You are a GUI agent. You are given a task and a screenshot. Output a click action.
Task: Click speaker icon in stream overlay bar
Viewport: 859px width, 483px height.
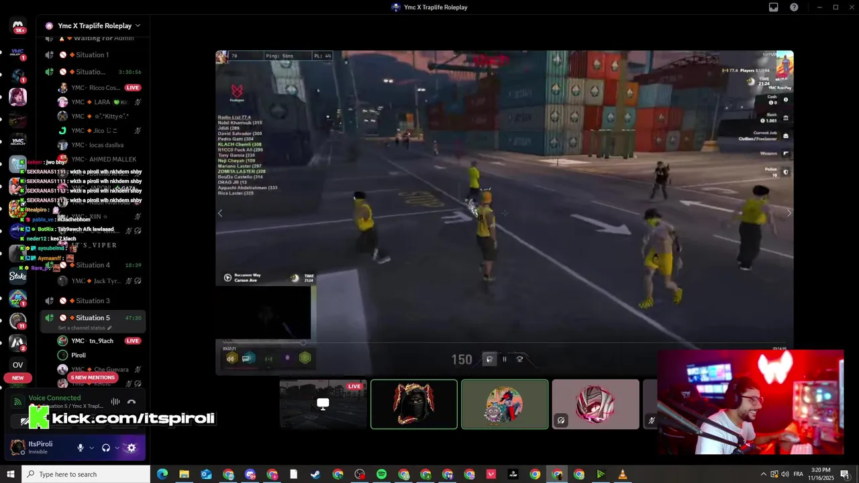pos(232,358)
